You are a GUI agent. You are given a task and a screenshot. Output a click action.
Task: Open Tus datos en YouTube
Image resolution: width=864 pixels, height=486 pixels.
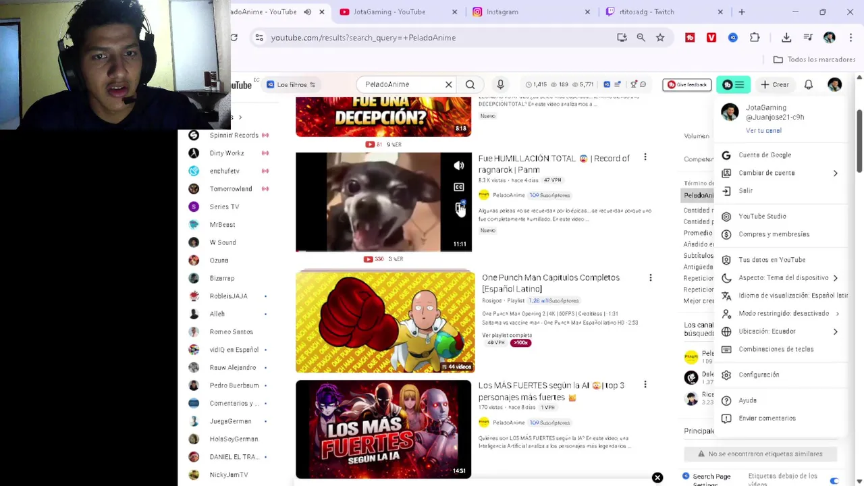coord(780,260)
